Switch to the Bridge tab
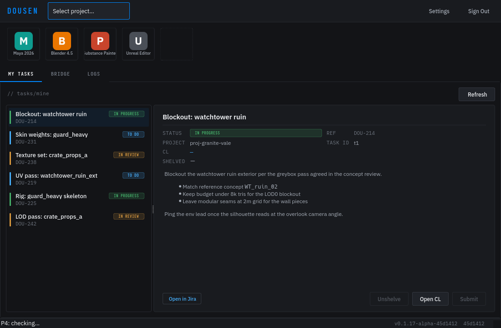 point(61,74)
